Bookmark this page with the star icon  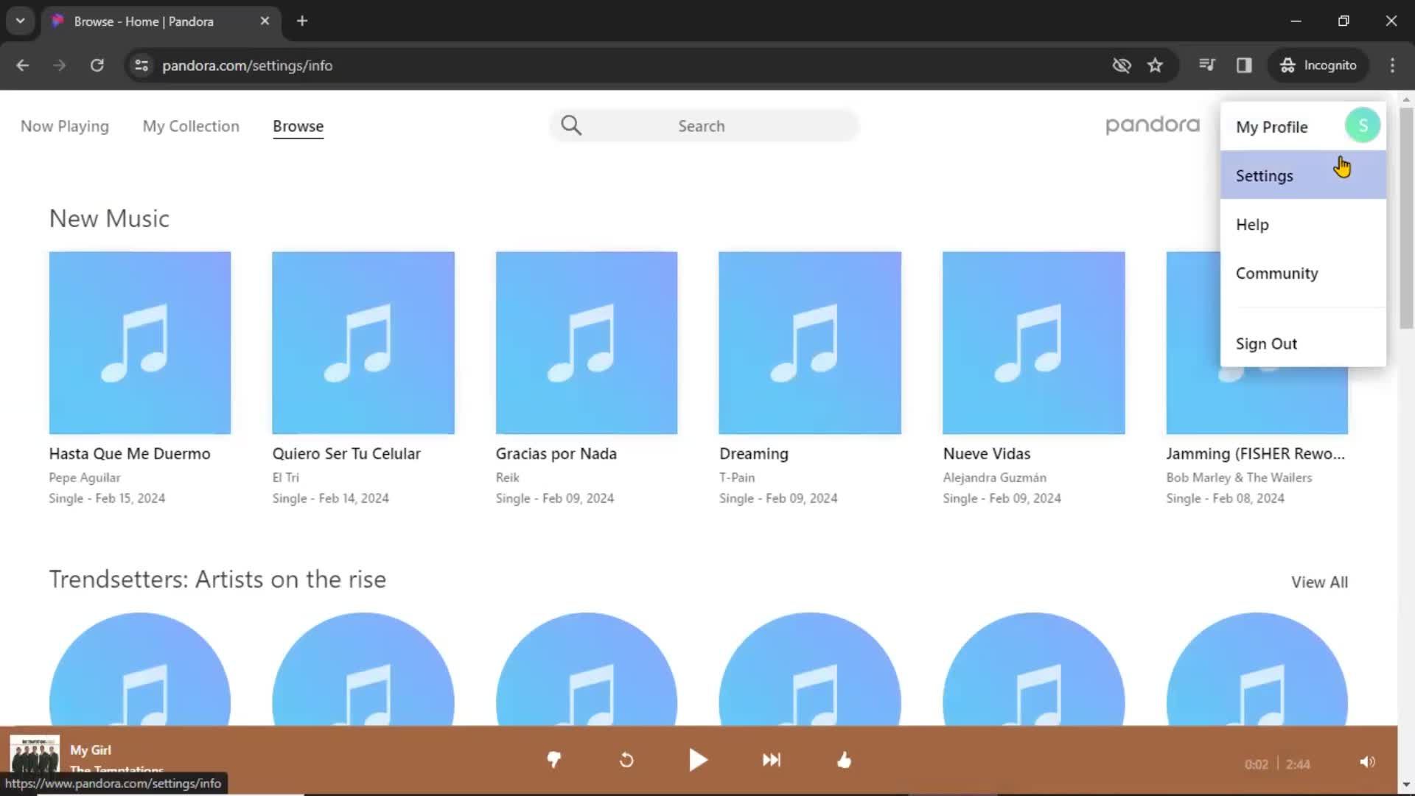[1155, 65]
